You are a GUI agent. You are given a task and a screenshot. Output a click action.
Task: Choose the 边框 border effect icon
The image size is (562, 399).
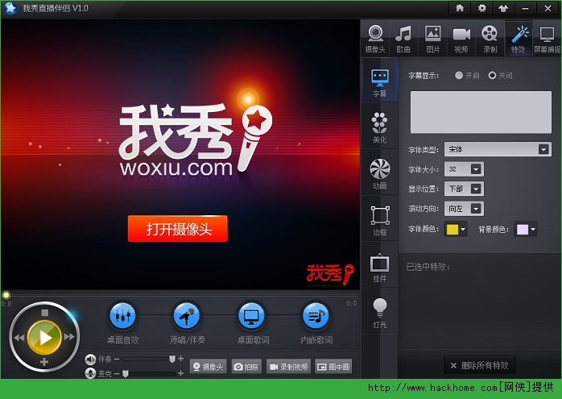(379, 220)
